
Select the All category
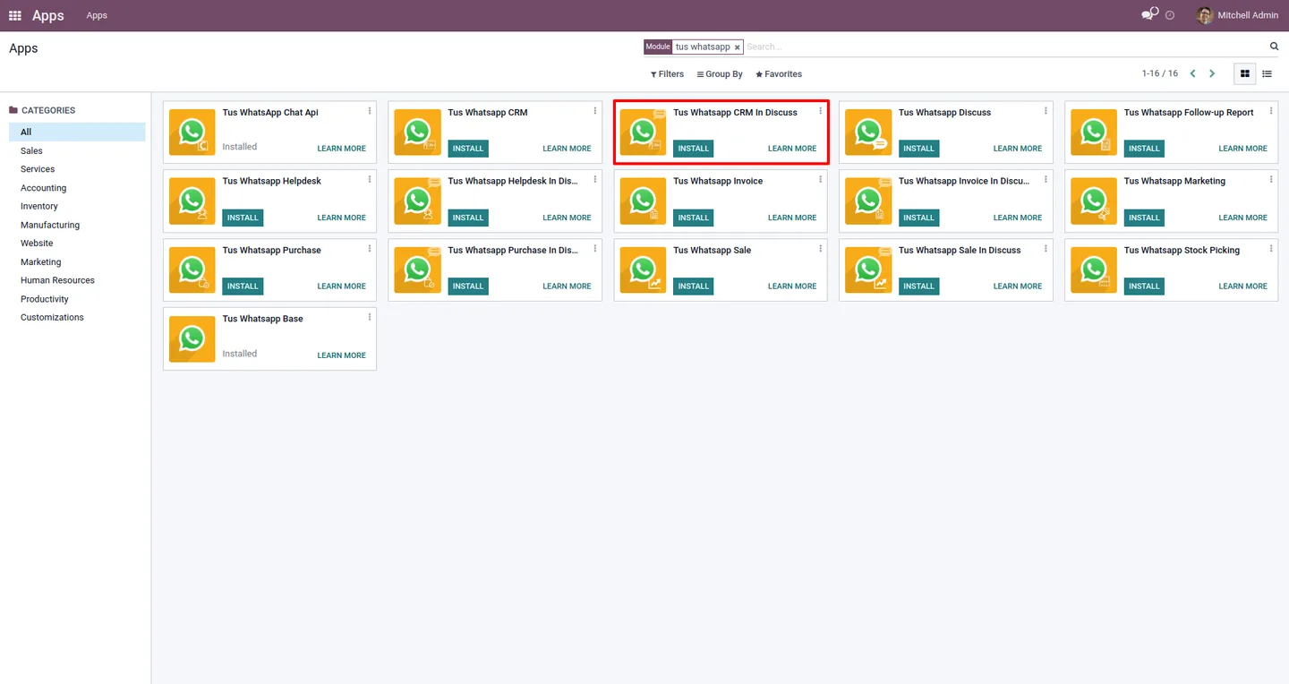(77, 132)
